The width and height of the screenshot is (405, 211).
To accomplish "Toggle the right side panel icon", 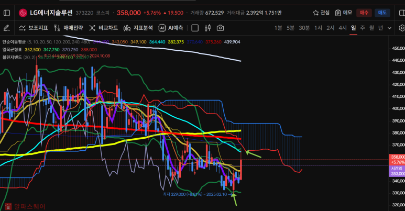I will pos(402,13).
